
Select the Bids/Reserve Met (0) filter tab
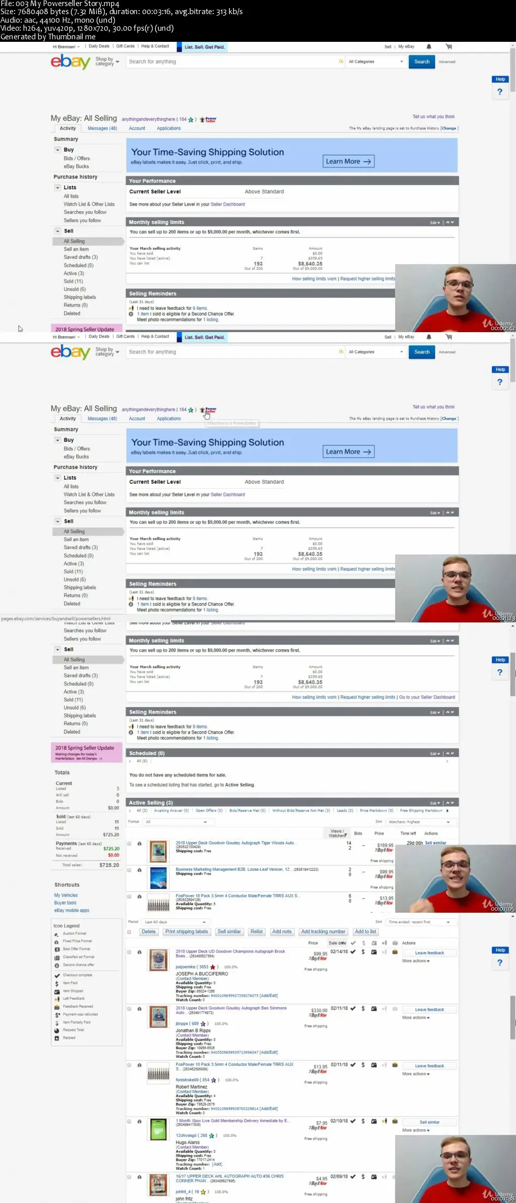[247, 810]
